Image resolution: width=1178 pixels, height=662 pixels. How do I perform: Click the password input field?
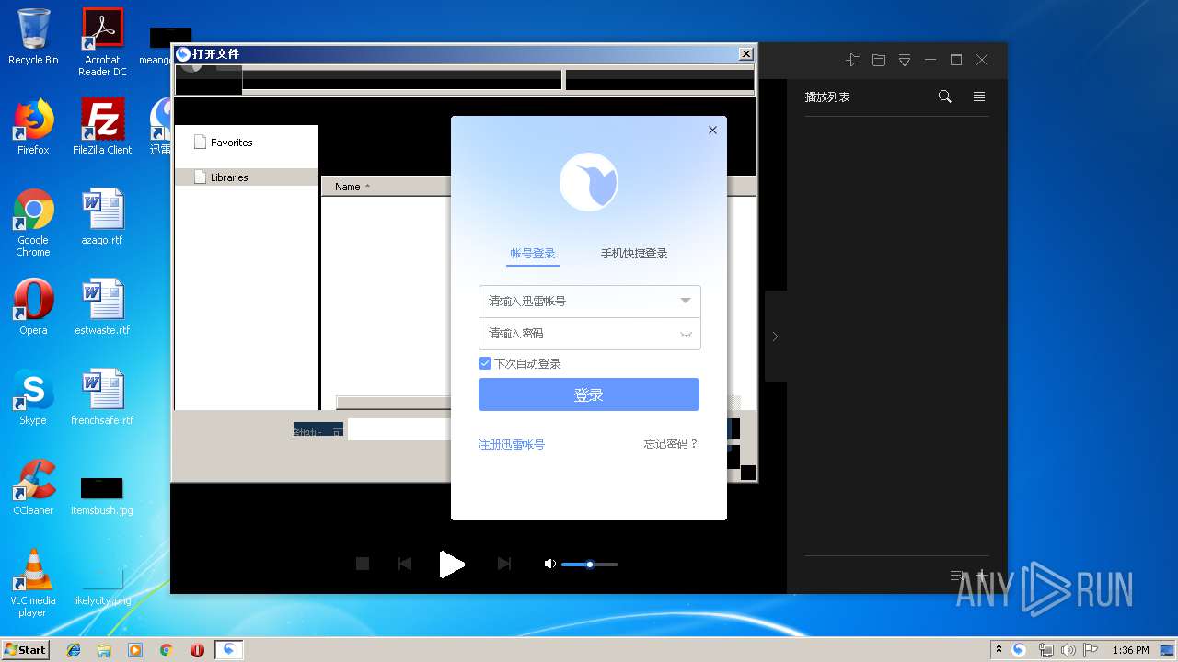click(x=589, y=334)
